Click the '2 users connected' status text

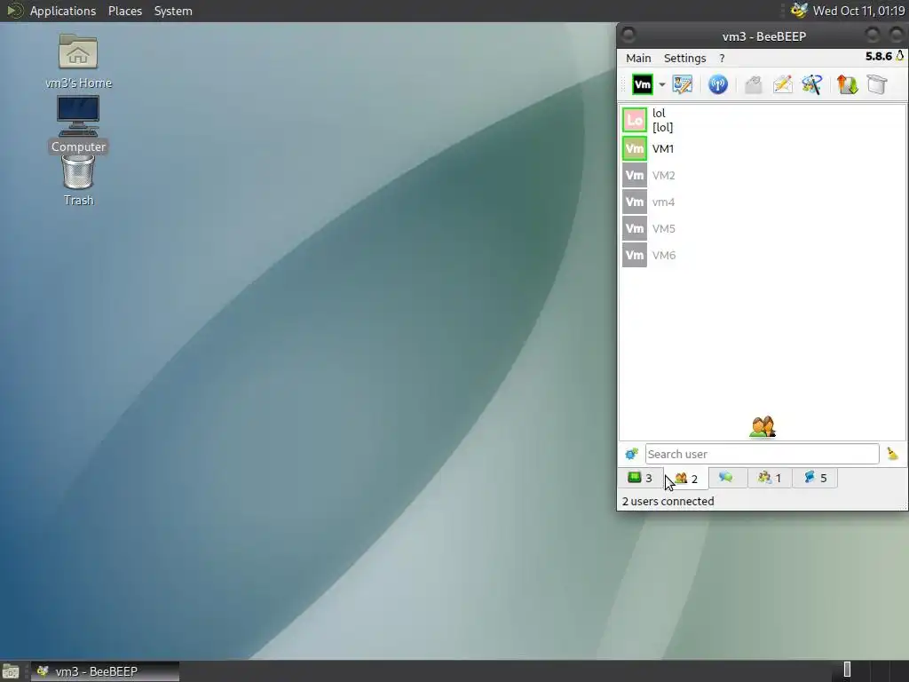pyautogui.click(x=668, y=501)
